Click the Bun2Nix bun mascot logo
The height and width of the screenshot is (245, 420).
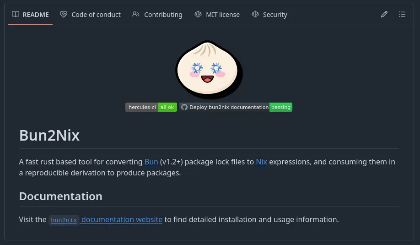[x=209, y=69]
